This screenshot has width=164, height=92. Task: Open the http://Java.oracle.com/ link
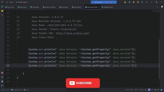pyautogui.click(x=73, y=33)
